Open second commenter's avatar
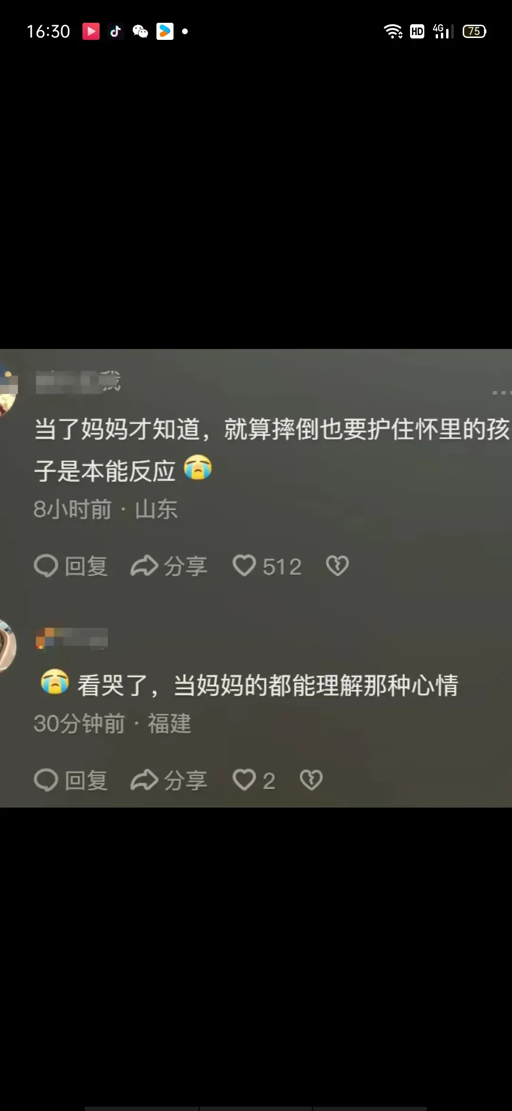 pyautogui.click(x=8, y=646)
